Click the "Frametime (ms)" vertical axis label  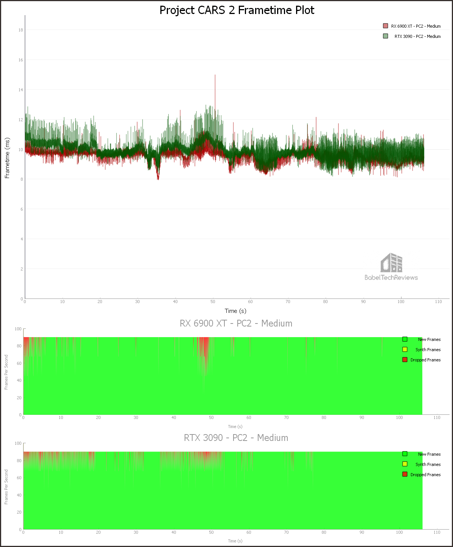7,158
